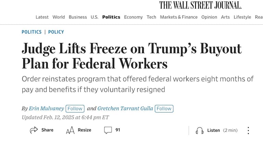Click the POLICY breadcrumb link
The image size is (263, 144).
pos(56,32)
